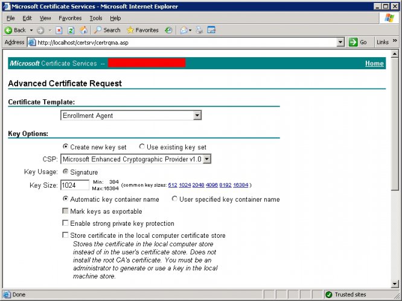
Task: Enable strong private key protection
Action: click(65, 223)
